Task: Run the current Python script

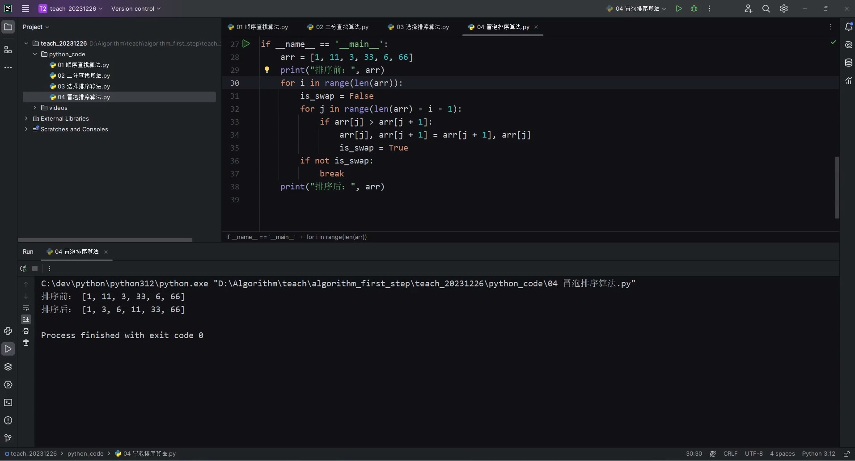Action: pos(678,8)
